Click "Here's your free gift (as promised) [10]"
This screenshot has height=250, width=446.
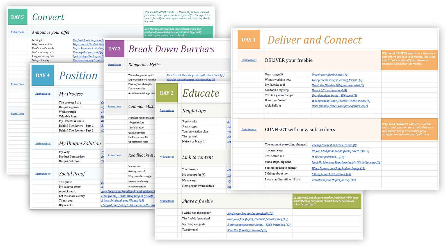click(x=250, y=214)
